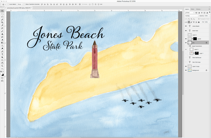Select the Layers tab
The image size is (211, 138).
click(x=187, y=9)
